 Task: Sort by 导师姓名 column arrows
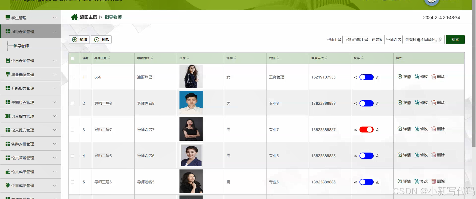pyautogui.click(x=152, y=58)
